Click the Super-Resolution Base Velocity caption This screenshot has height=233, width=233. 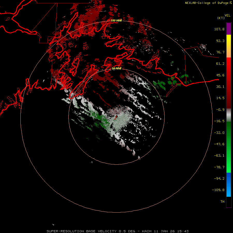click(x=118, y=231)
